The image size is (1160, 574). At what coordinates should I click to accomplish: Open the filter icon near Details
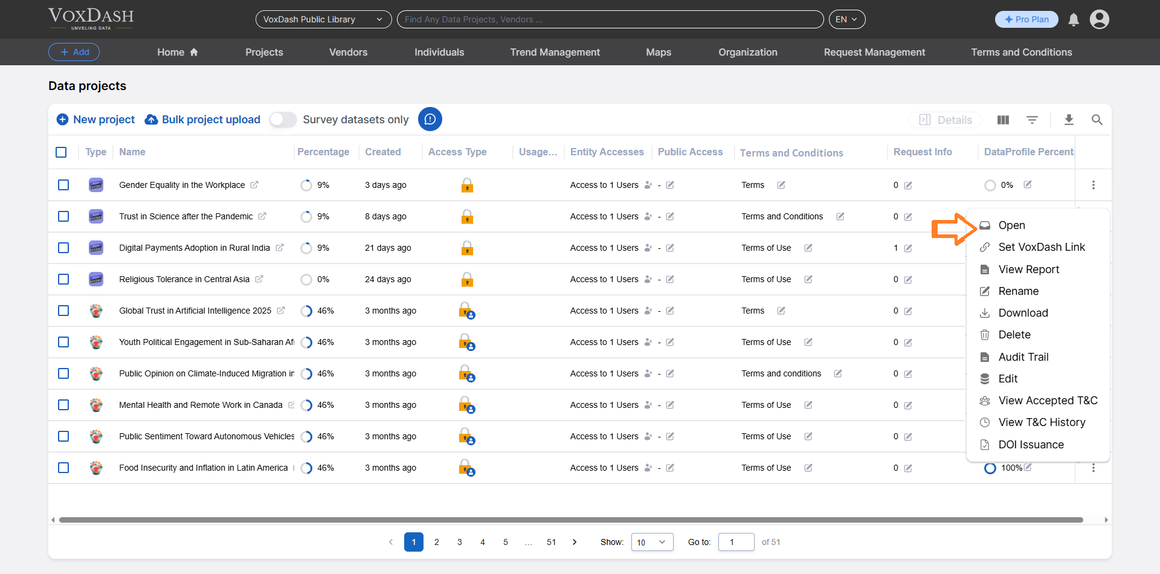coord(1033,120)
